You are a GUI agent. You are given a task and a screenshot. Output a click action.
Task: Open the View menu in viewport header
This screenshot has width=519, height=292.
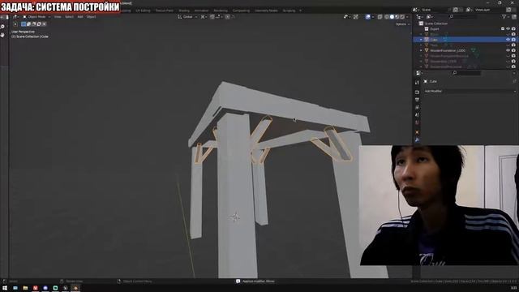[x=58, y=16]
